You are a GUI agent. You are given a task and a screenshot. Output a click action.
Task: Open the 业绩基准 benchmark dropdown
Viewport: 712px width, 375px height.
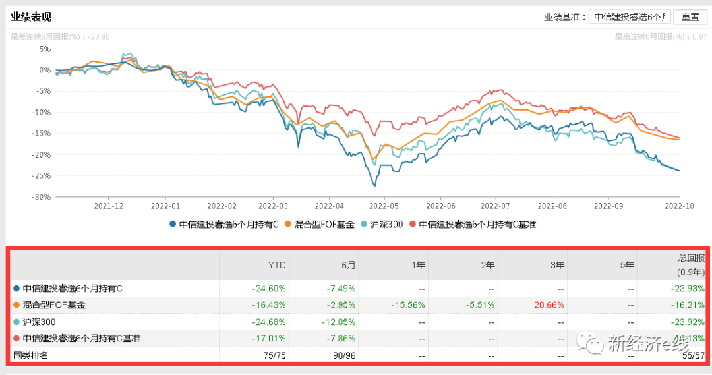tap(630, 17)
